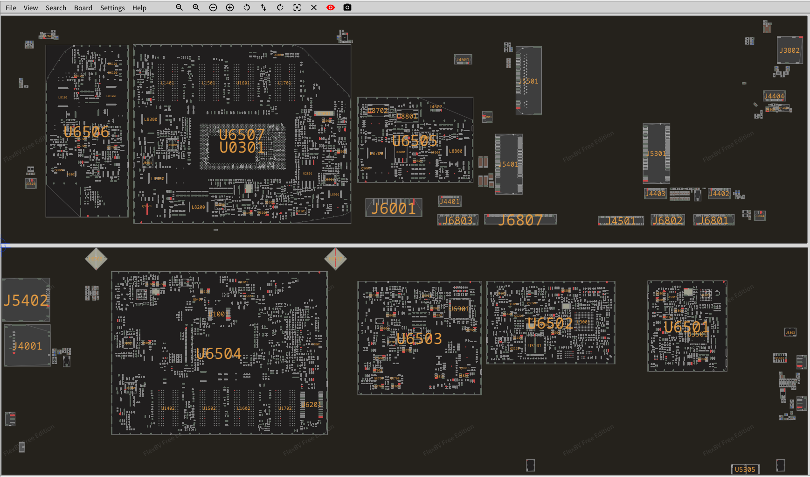
Task: Take a screenshot with camera icon
Action: (x=347, y=7)
